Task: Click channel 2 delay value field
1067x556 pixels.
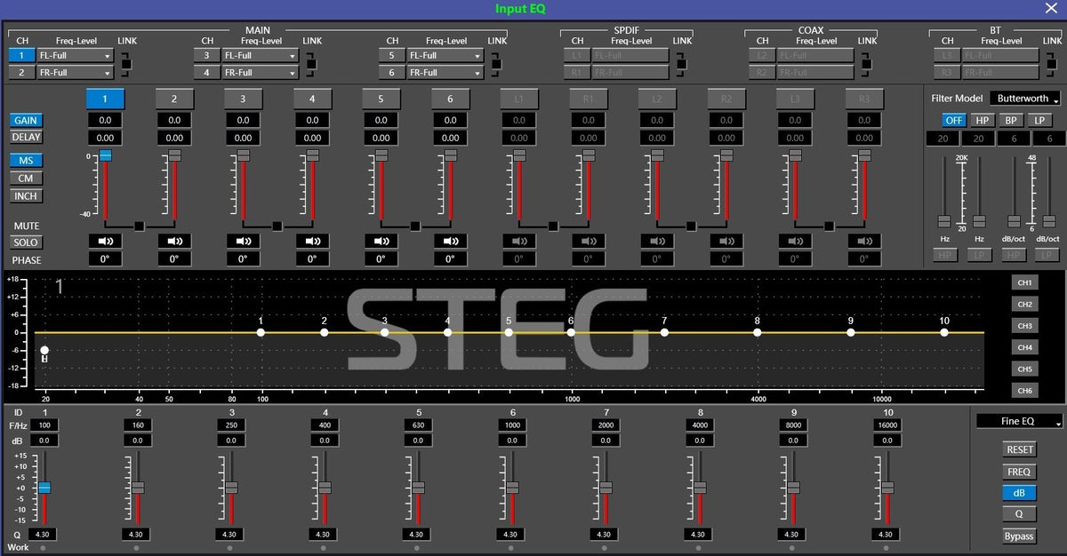Action: pyautogui.click(x=174, y=138)
